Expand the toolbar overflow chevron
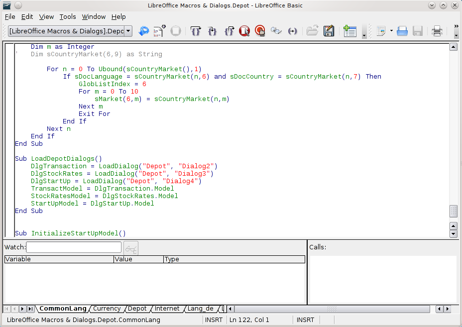The image size is (462, 327). [457, 26]
